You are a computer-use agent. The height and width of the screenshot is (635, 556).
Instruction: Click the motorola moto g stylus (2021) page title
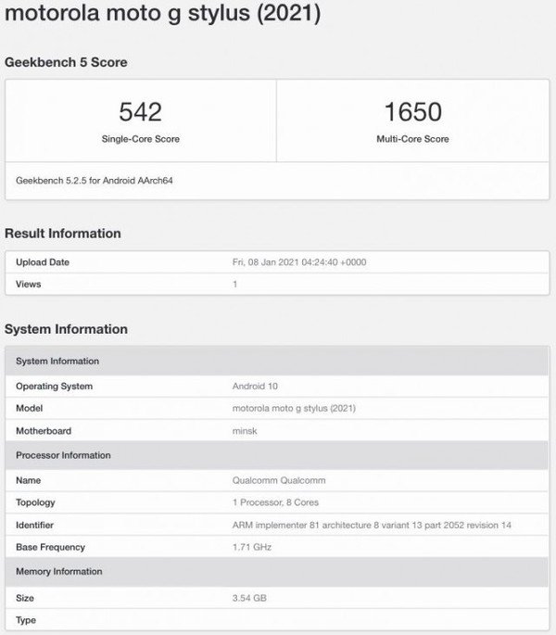[163, 16]
